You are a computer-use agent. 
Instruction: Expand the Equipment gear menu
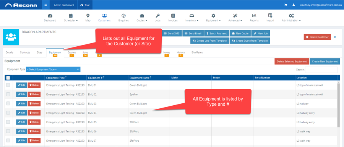213,18
